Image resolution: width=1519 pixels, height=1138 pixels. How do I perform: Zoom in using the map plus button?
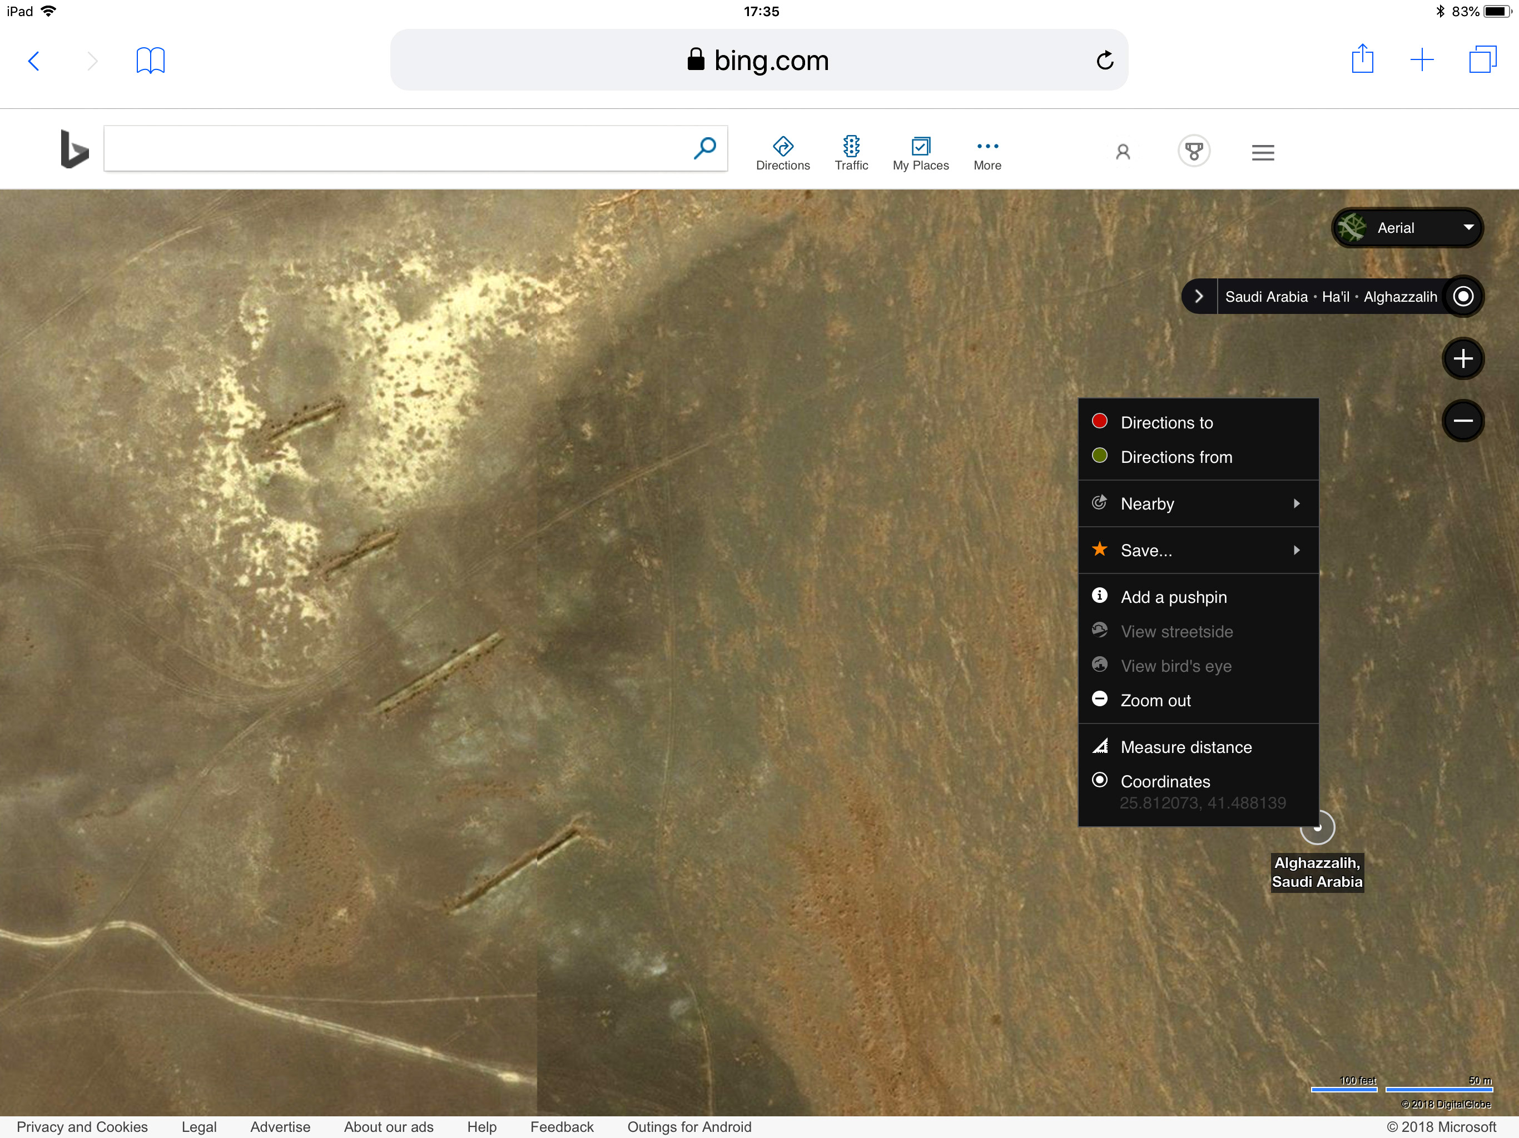(x=1463, y=358)
